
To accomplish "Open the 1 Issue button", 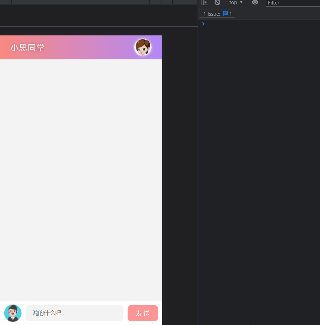I will (x=217, y=14).
